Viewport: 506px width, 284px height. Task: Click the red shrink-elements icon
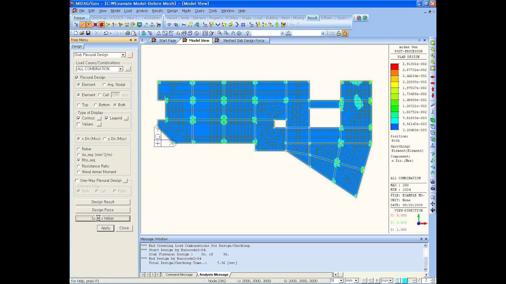click(95, 24)
